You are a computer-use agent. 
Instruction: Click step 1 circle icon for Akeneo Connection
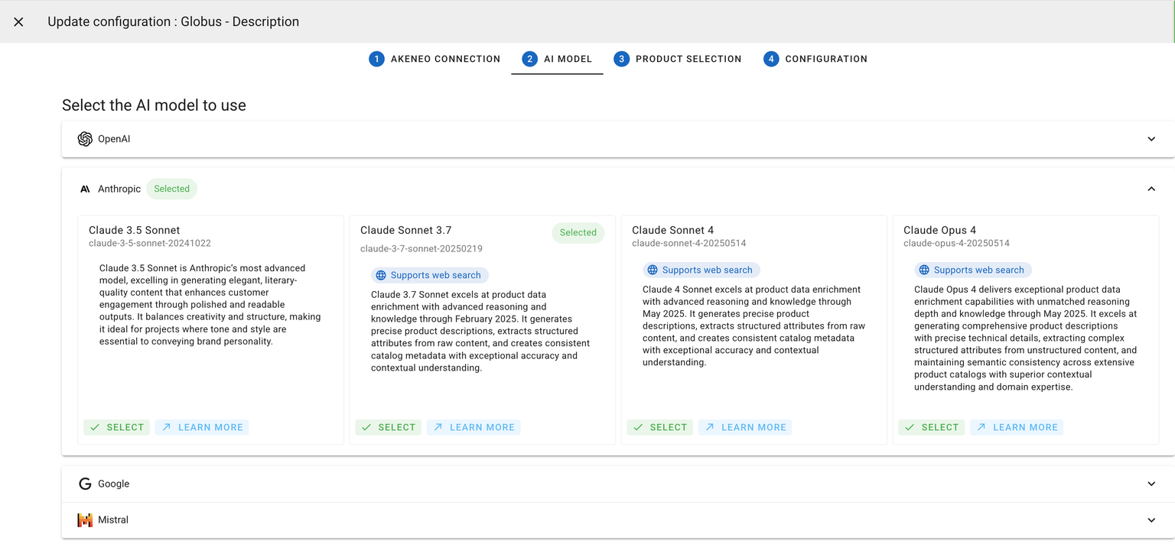click(376, 59)
